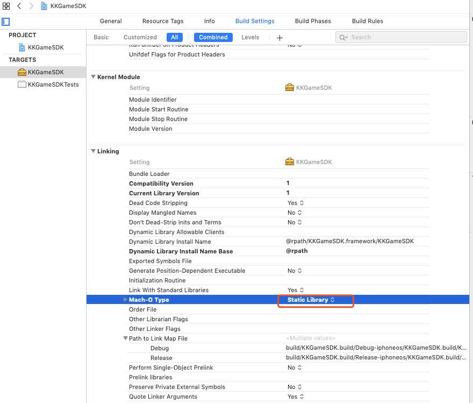Open Perform Single-Object Prelink dropdown
Viewport: 473px width, 403px height.
click(x=295, y=367)
